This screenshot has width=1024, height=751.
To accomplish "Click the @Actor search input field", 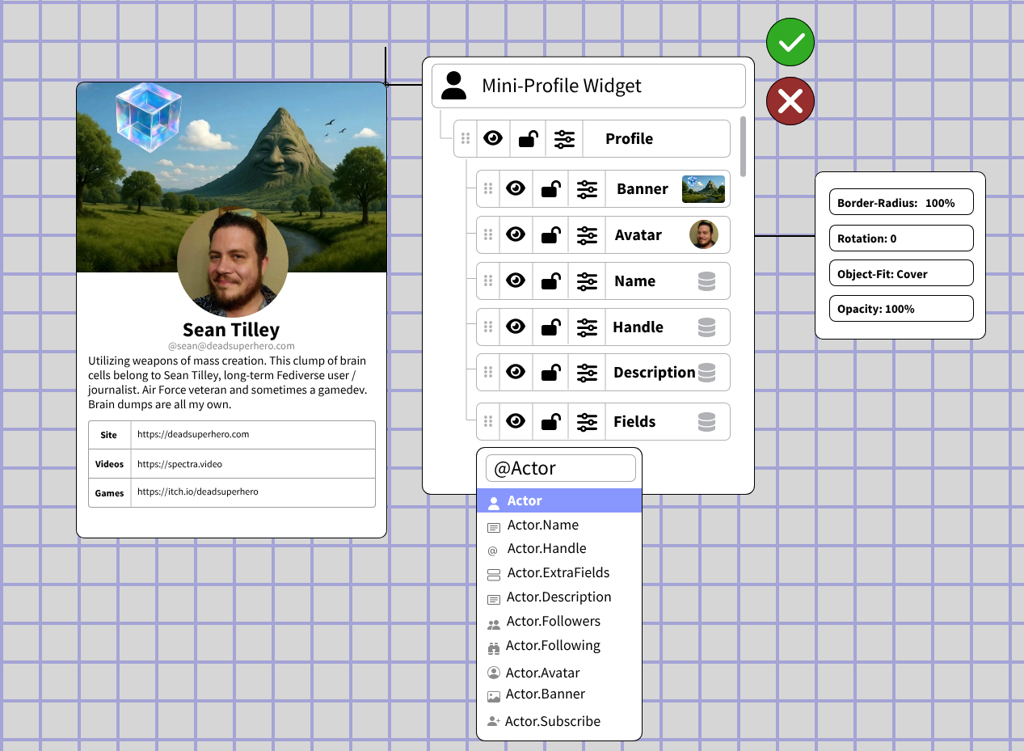I will [560, 469].
